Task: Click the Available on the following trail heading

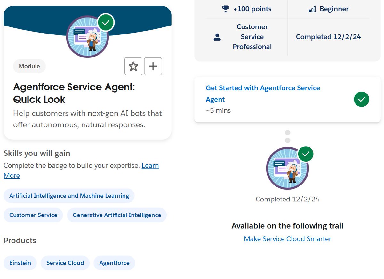Action: 287,226
